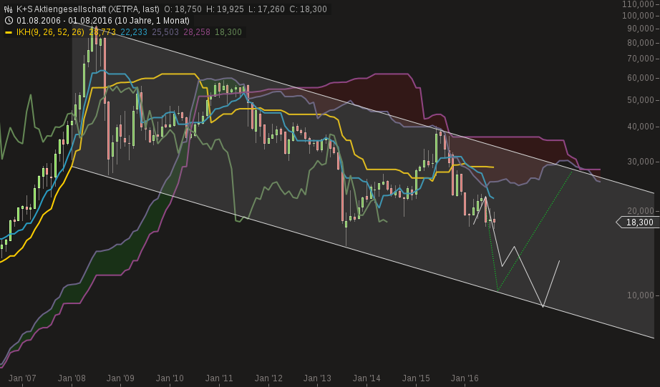Click the 20,000 price axis label
The height and width of the screenshot is (387, 660).
coord(640,211)
